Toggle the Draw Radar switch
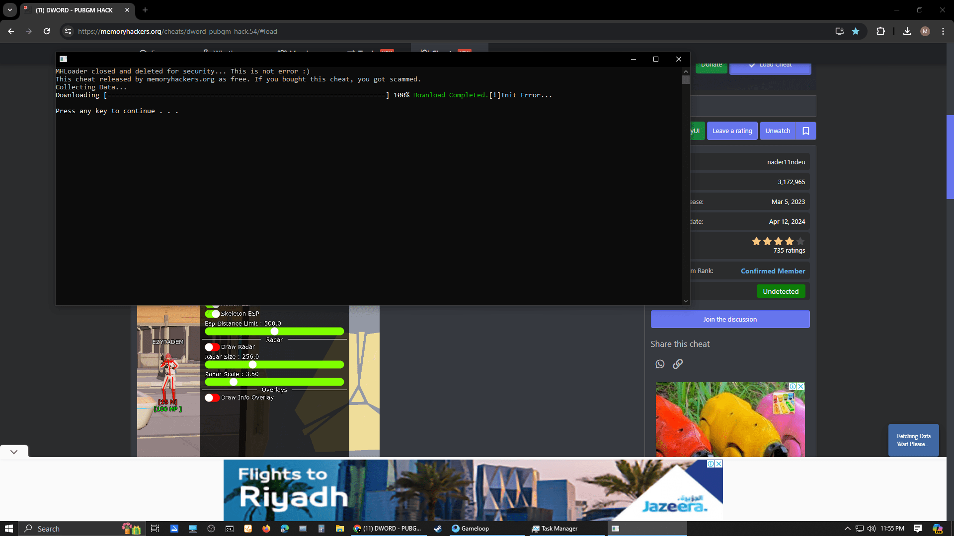This screenshot has height=536, width=954. [212, 347]
